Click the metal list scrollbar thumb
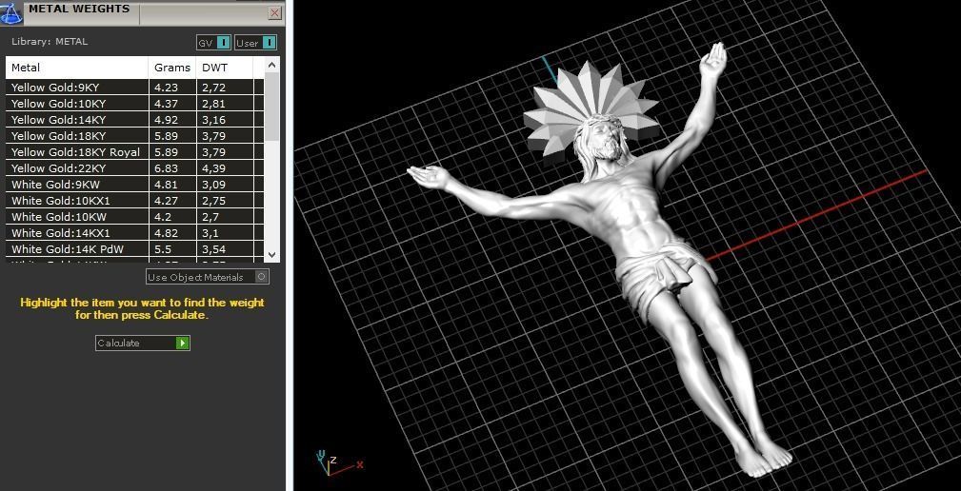 click(272, 106)
